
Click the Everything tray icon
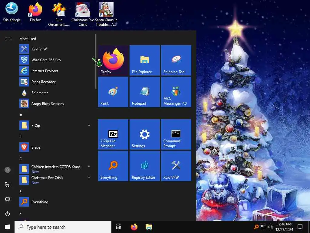[256, 227]
